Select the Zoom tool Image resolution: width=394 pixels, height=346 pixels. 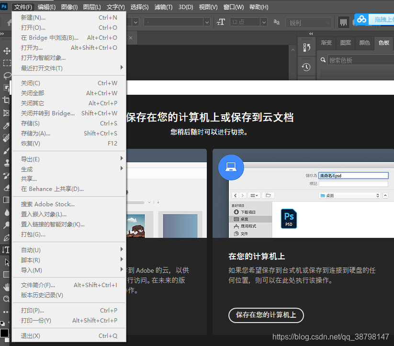click(6, 299)
